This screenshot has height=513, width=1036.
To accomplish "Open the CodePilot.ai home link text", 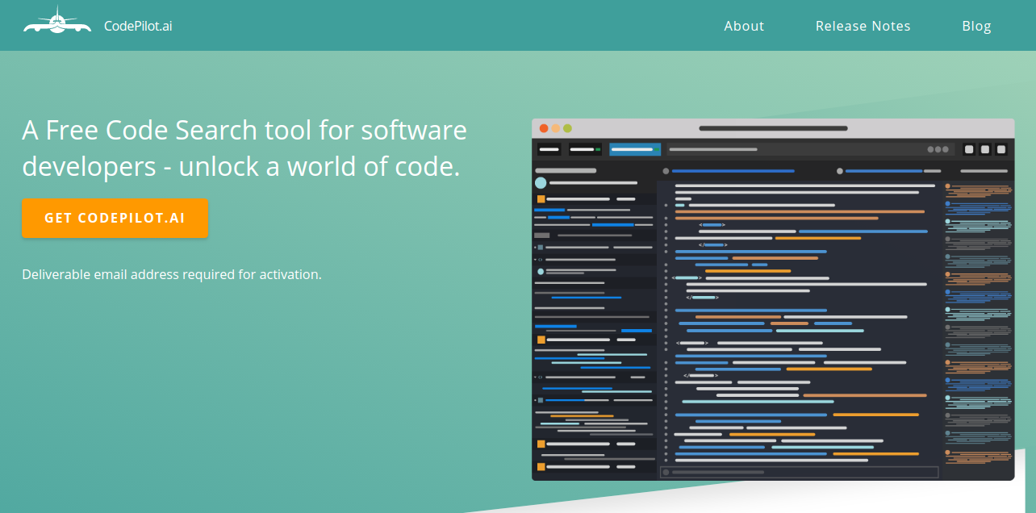I will click(x=138, y=26).
